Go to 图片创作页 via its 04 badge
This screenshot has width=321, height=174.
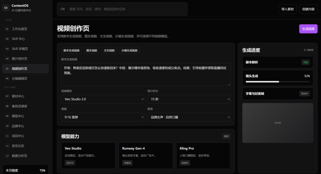(7, 59)
